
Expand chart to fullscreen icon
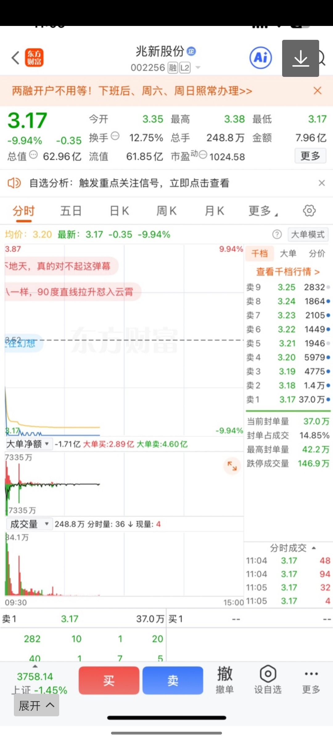coord(232,466)
